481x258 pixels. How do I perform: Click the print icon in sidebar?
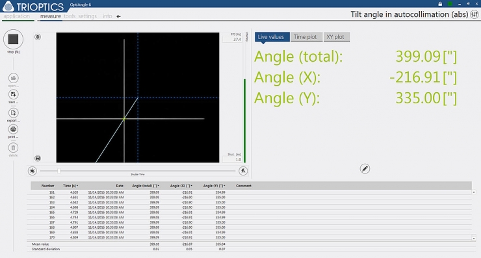click(x=13, y=129)
